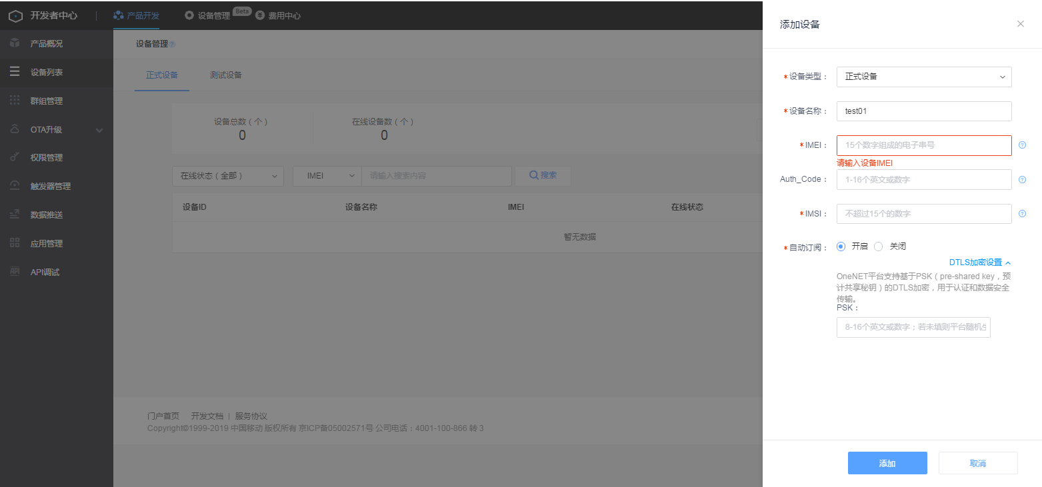Click the 暂无数据 empty table message
The width and height of the screenshot is (1042, 487).
click(579, 237)
